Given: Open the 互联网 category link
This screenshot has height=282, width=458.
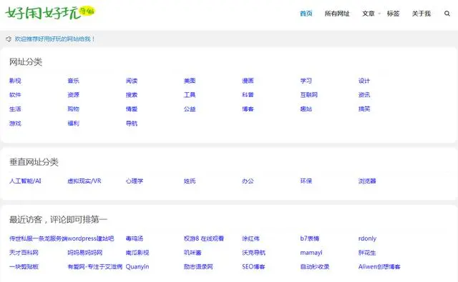Looking at the screenshot, I should (308, 95).
